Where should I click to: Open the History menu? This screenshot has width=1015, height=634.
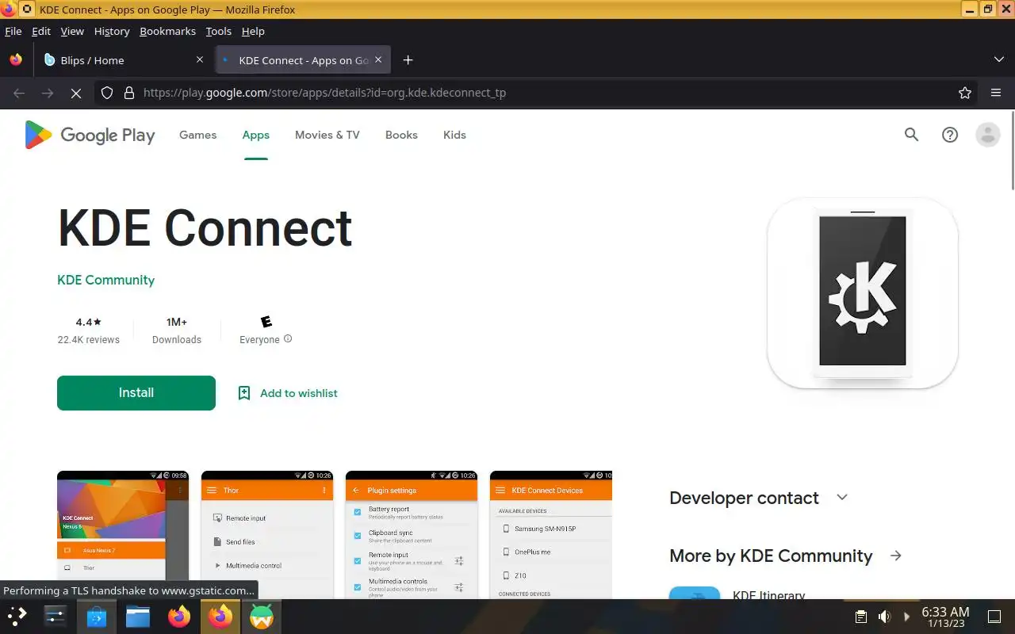pyautogui.click(x=112, y=31)
